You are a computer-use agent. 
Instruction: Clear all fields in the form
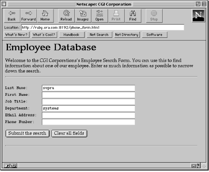pos(69,134)
